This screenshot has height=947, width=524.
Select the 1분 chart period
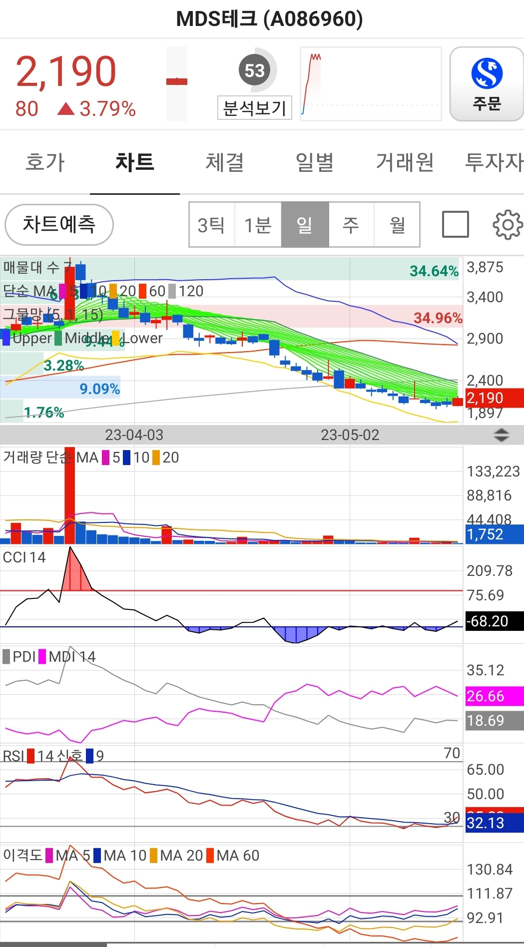coord(258,225)
